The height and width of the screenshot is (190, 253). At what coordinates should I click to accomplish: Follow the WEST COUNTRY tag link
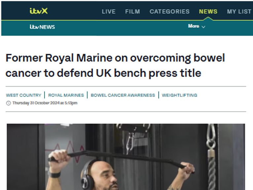pyautogui.click(x=23, y=95)
